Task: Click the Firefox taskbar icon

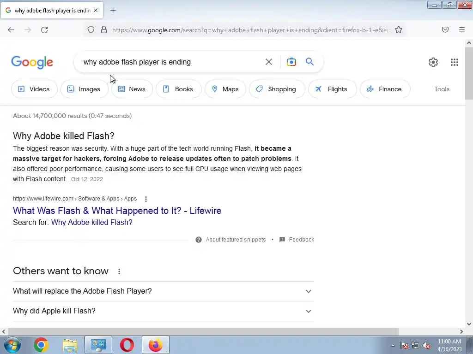Action: click(156, 345)
